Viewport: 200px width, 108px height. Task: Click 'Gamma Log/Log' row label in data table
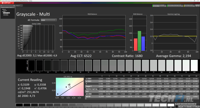(91, 89)
